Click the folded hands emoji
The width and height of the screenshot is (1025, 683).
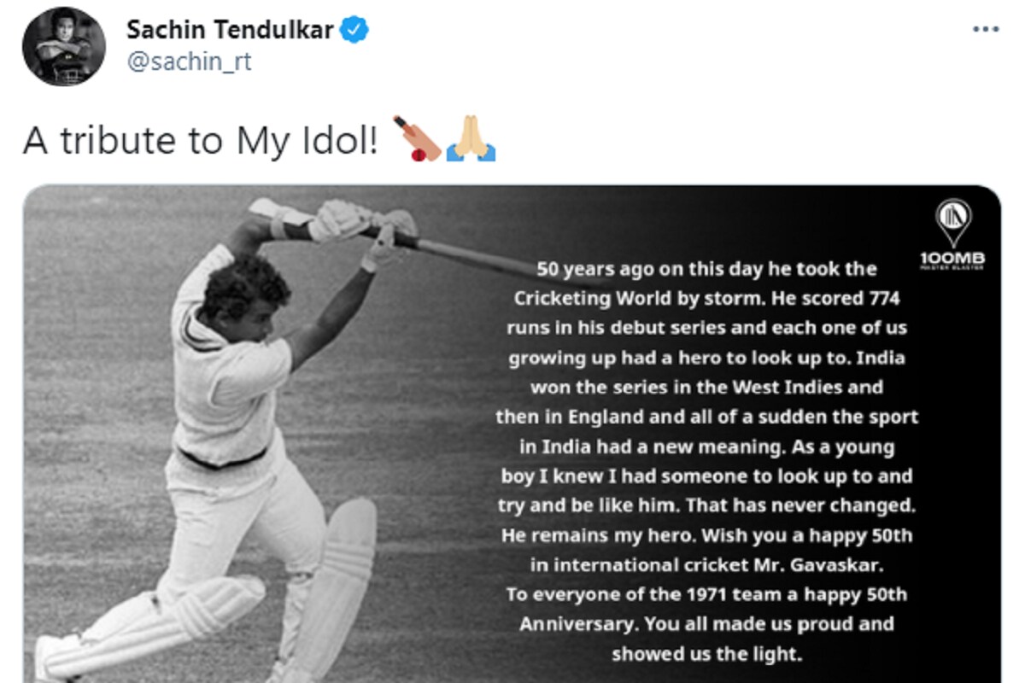471,140
